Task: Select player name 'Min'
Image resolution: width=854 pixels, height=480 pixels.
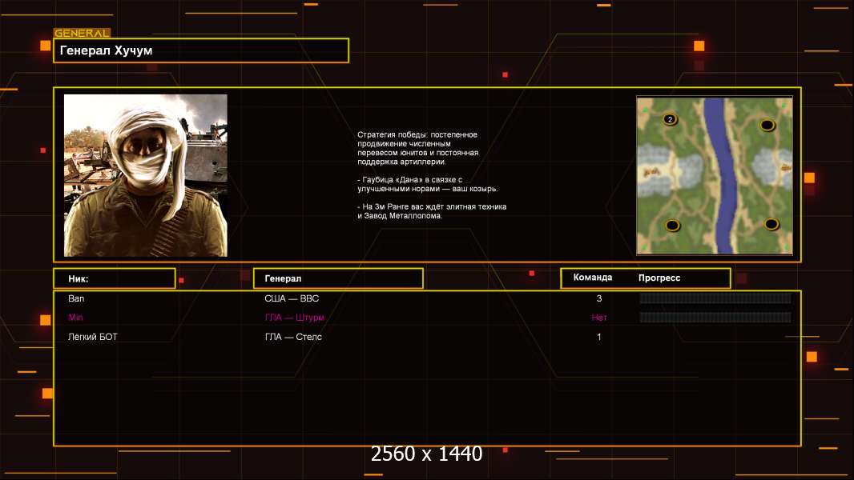Action: point(75,318)
